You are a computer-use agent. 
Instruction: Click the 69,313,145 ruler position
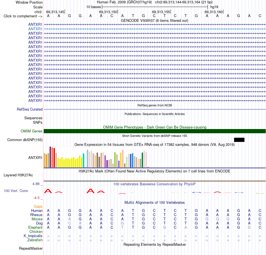pos(55,12)
